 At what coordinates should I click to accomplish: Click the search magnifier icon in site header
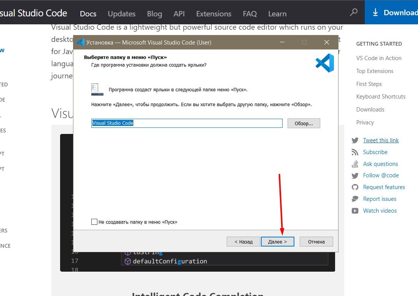354,12
